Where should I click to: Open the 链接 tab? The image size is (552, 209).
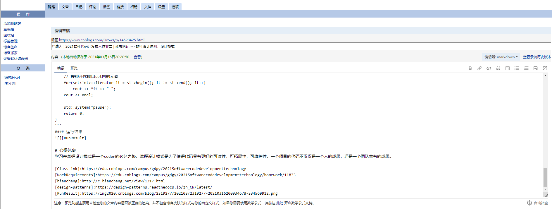click(120, 7)
